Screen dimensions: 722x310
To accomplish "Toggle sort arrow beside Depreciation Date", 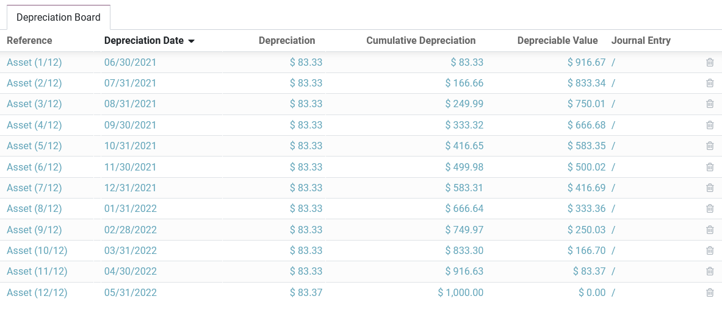I will pos(191,41).
